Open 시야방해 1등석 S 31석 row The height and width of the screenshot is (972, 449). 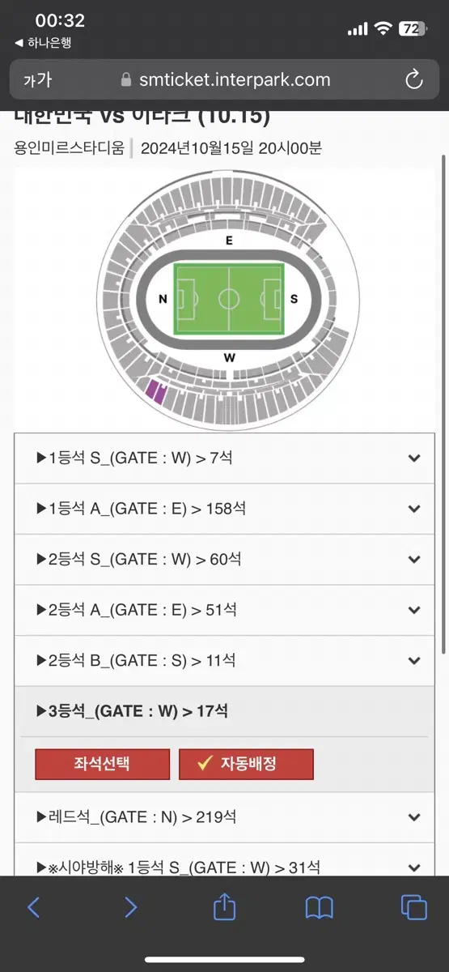tap(224, 863)
